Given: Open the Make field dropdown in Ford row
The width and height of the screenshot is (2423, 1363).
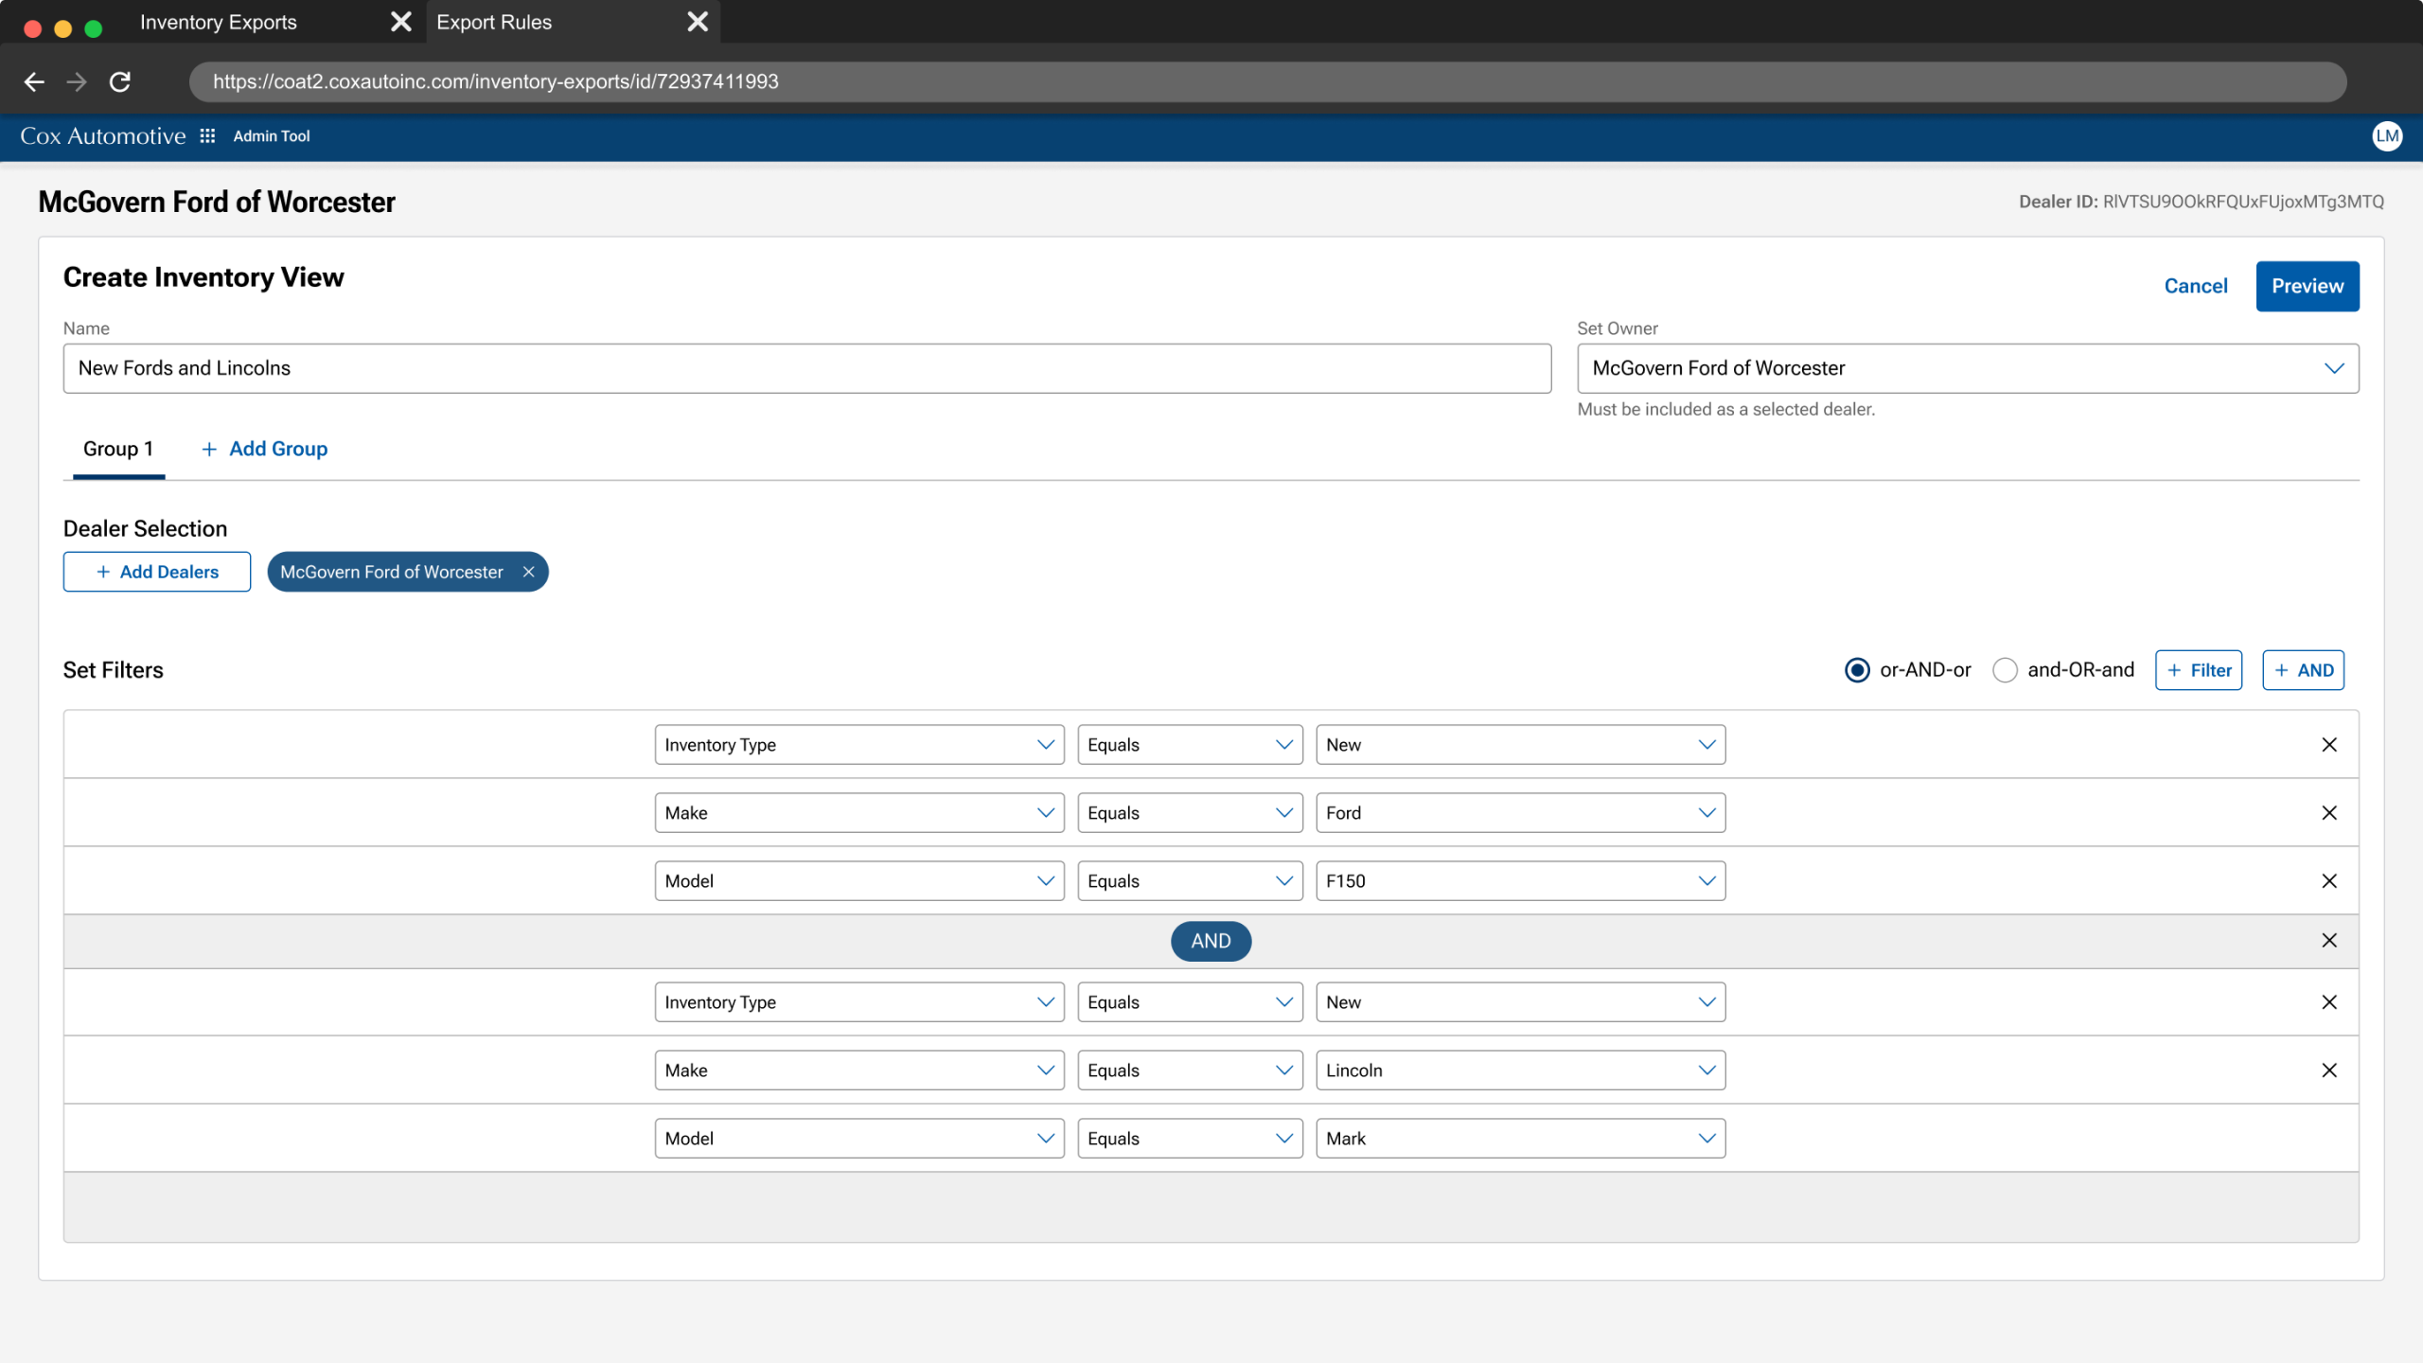Looking at the screenshot, I should tap(859, 813).
